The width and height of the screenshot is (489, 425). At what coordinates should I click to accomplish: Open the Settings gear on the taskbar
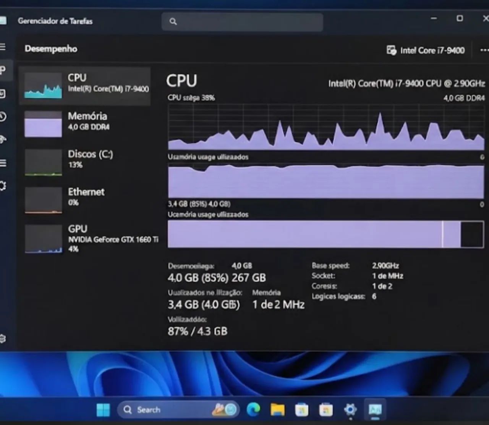click(x=350, y=410)
